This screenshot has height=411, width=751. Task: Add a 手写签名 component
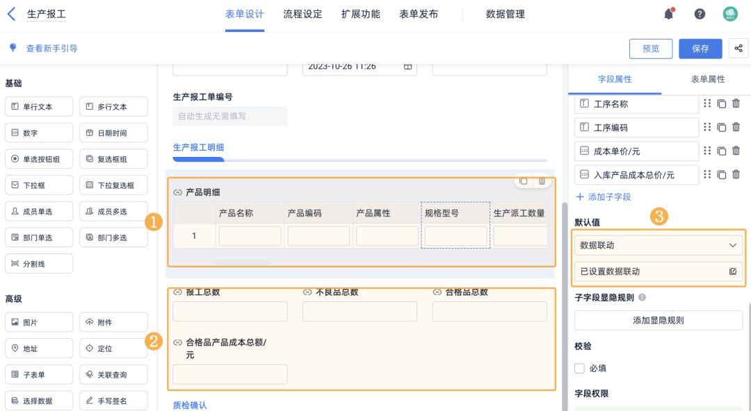tap(113, 401)
